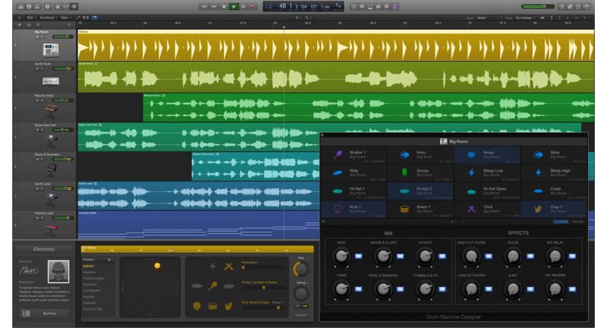
Task: Select the Scoop pad
Action: point(421,172)
